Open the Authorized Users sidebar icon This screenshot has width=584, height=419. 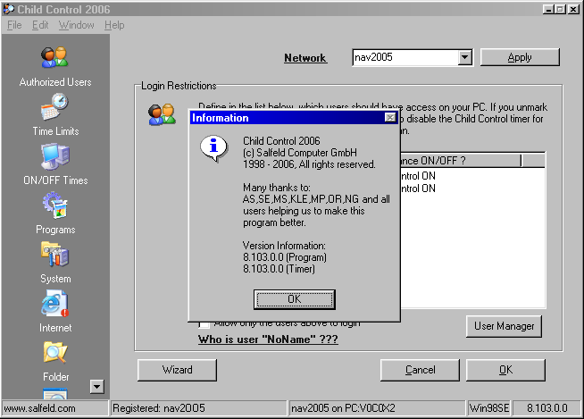click(54, 58)
